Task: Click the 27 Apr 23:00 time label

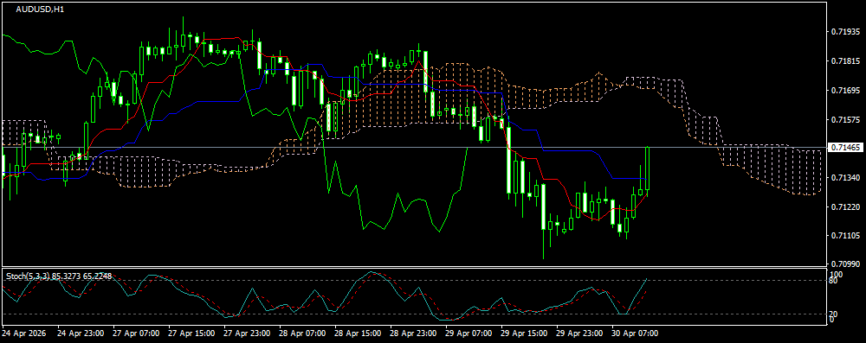Action: [247, 333]
